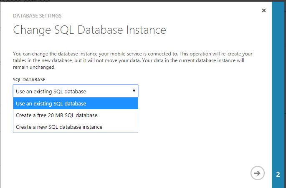Click the 'SQL DATABASE' field label
Viewport: 286px width, 188px height.
point(29,79)
